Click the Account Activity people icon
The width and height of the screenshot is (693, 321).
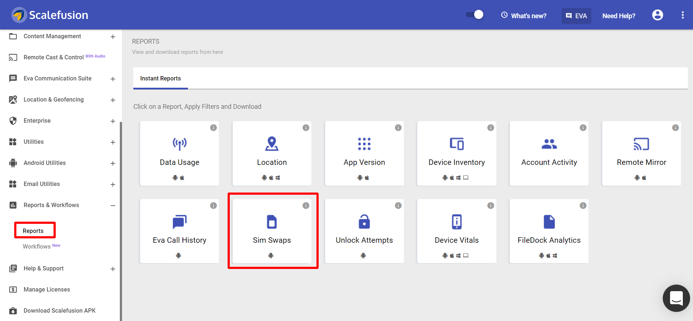pos(549,144)
